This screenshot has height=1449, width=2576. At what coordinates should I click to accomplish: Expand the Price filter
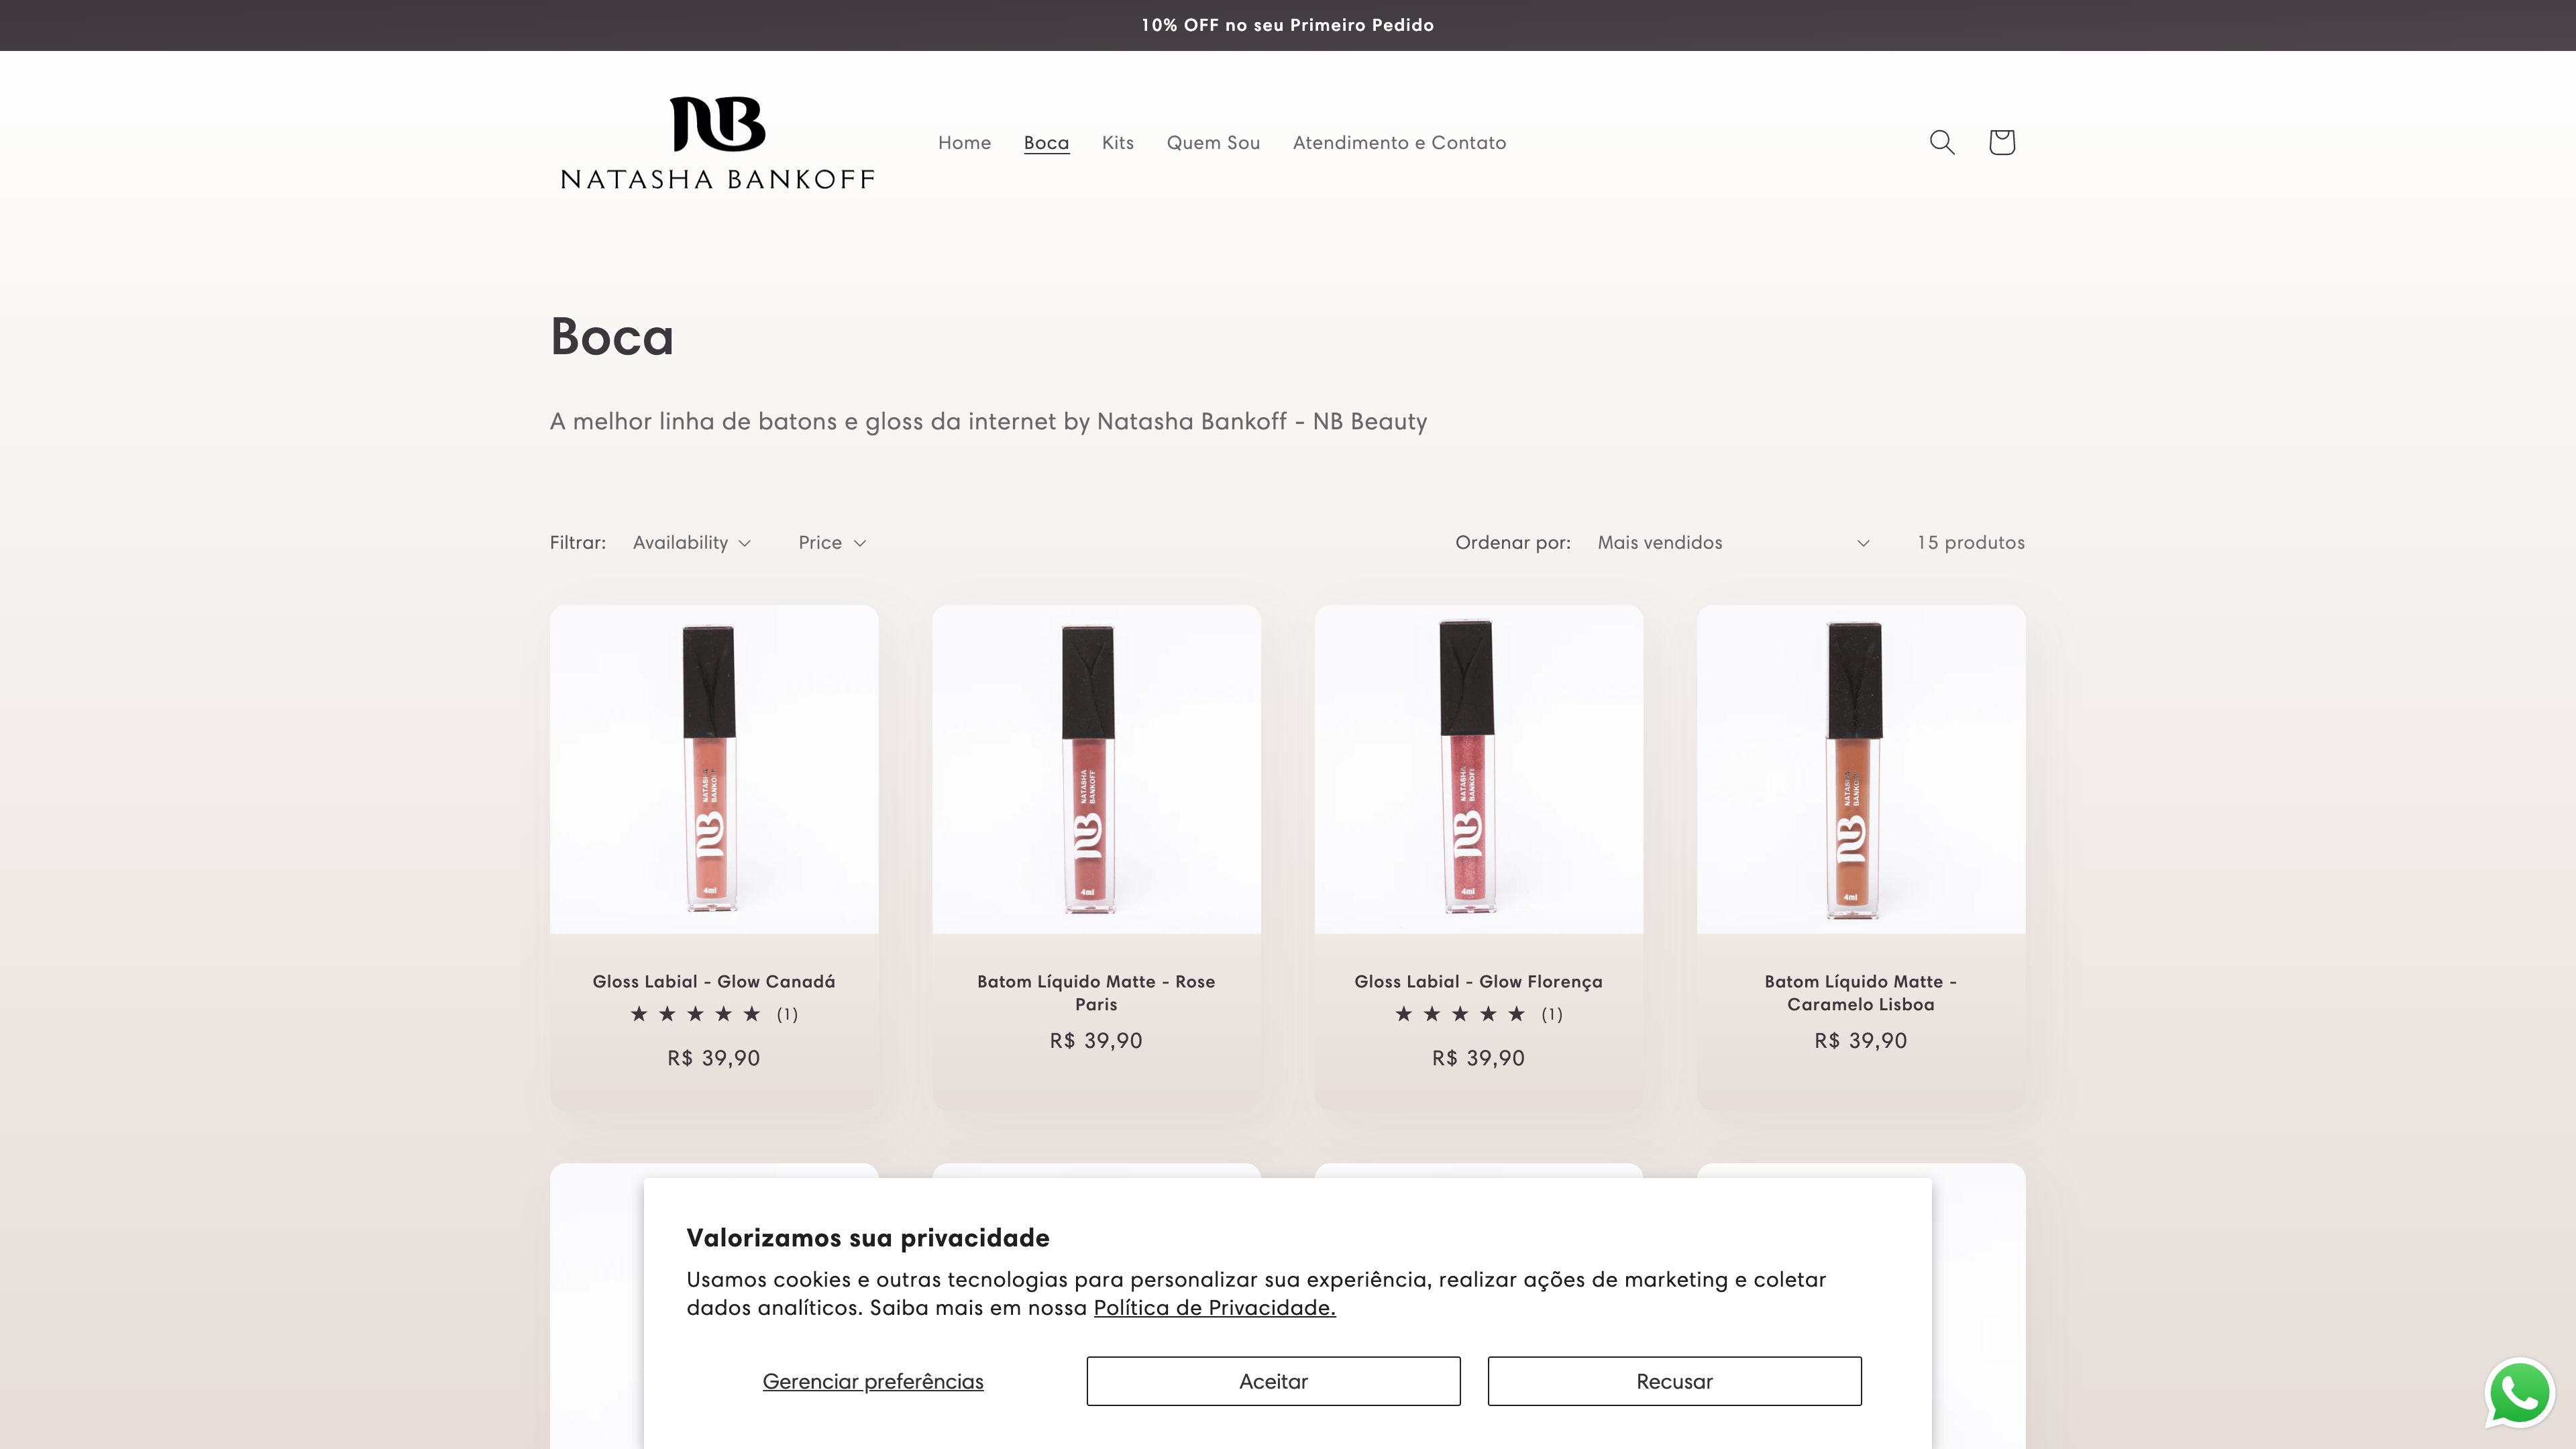coord(831,542)
